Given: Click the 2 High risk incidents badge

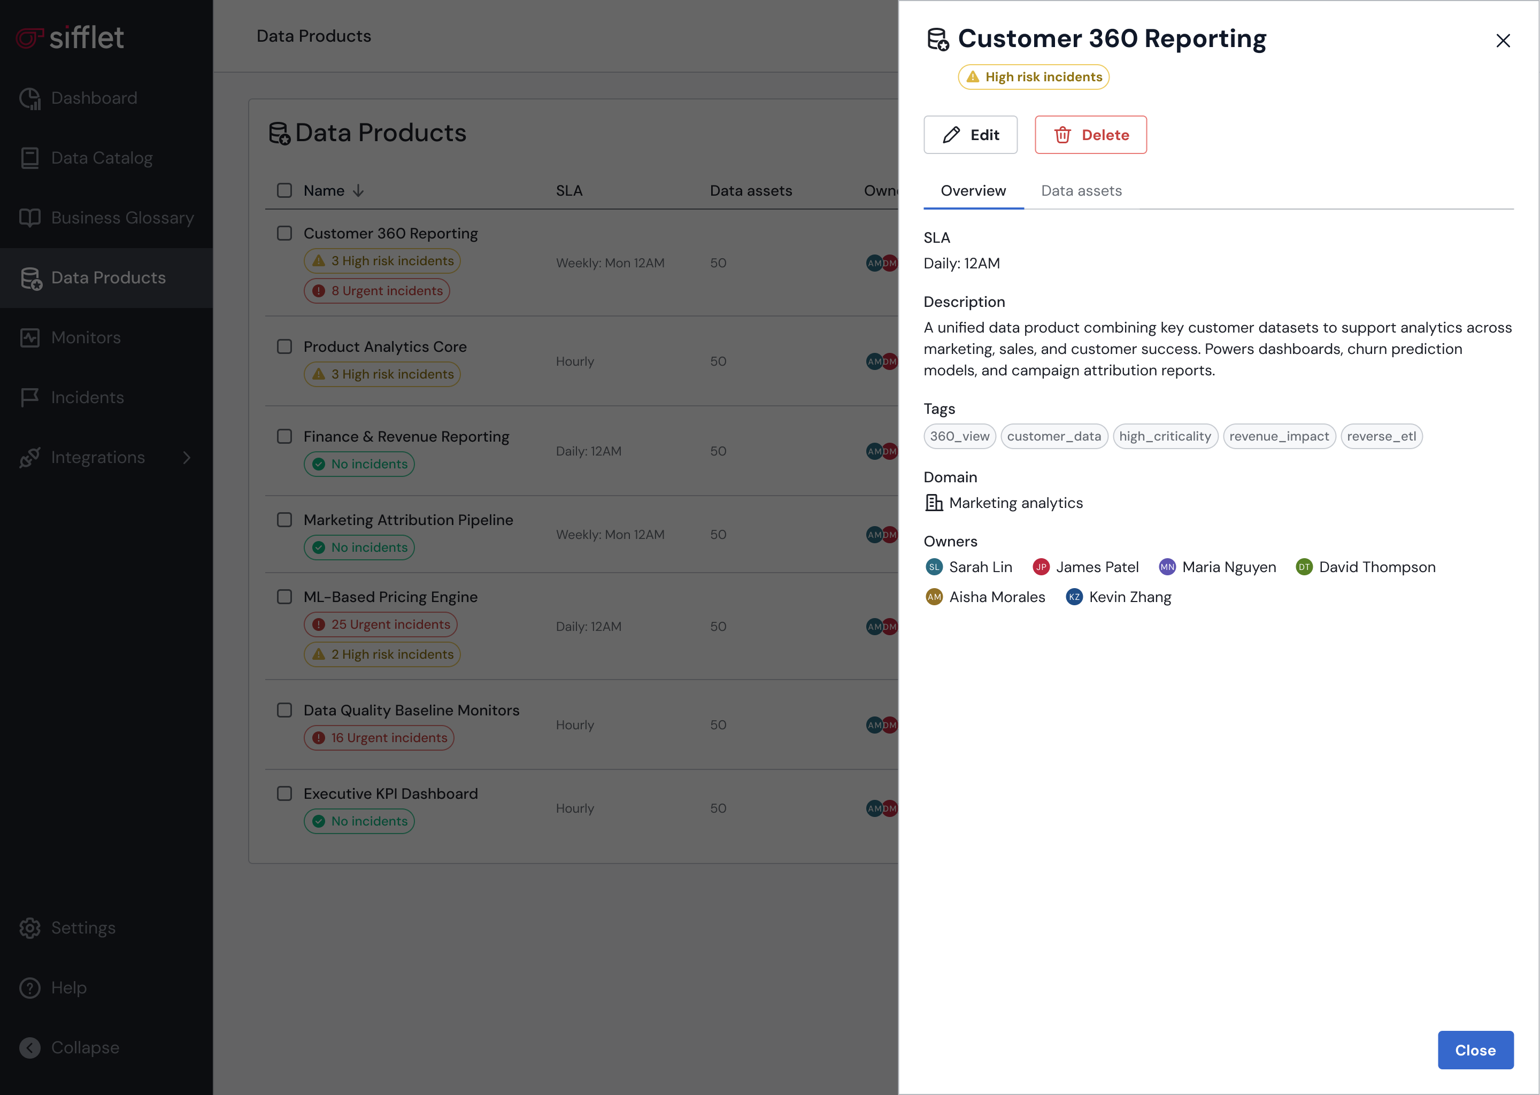Looking at the screenshot, I should click(x=382, y=655).
